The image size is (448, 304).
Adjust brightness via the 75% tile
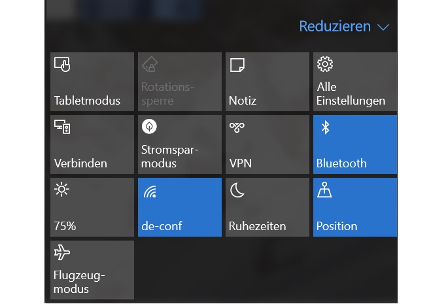pos(92,207)
